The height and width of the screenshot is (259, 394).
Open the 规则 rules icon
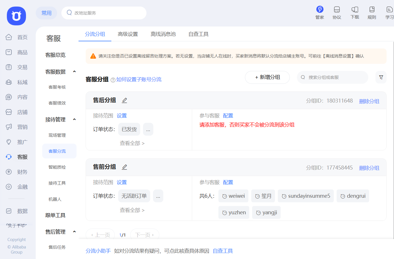pyautogui.click(x=372, y=13)
